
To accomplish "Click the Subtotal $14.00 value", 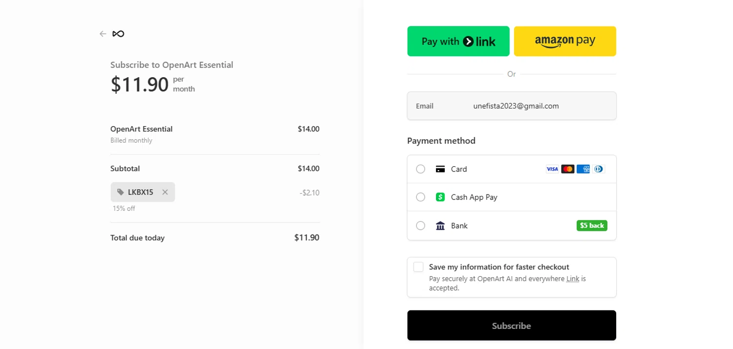I will (308, 169).
